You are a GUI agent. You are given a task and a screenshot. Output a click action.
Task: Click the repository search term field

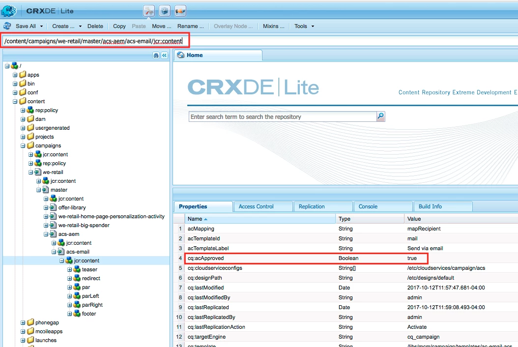click(283, 116)
